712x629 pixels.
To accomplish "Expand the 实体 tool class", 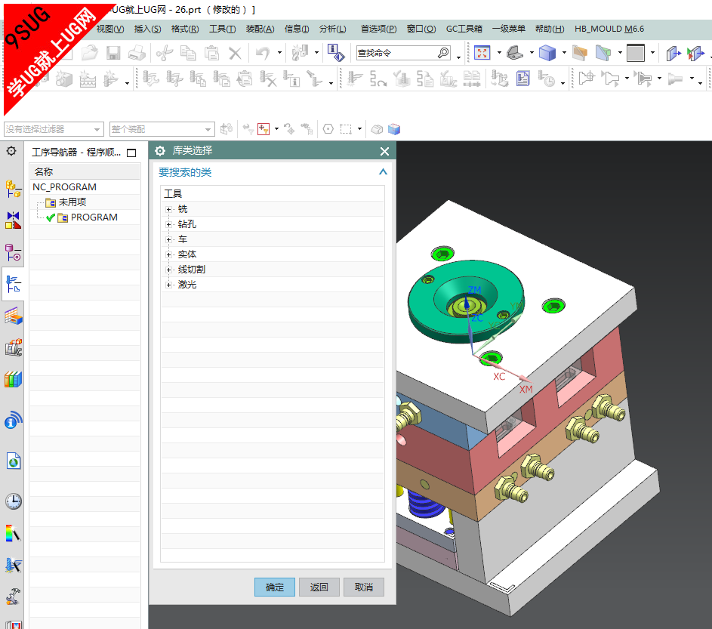I will [x=168, y=254].
